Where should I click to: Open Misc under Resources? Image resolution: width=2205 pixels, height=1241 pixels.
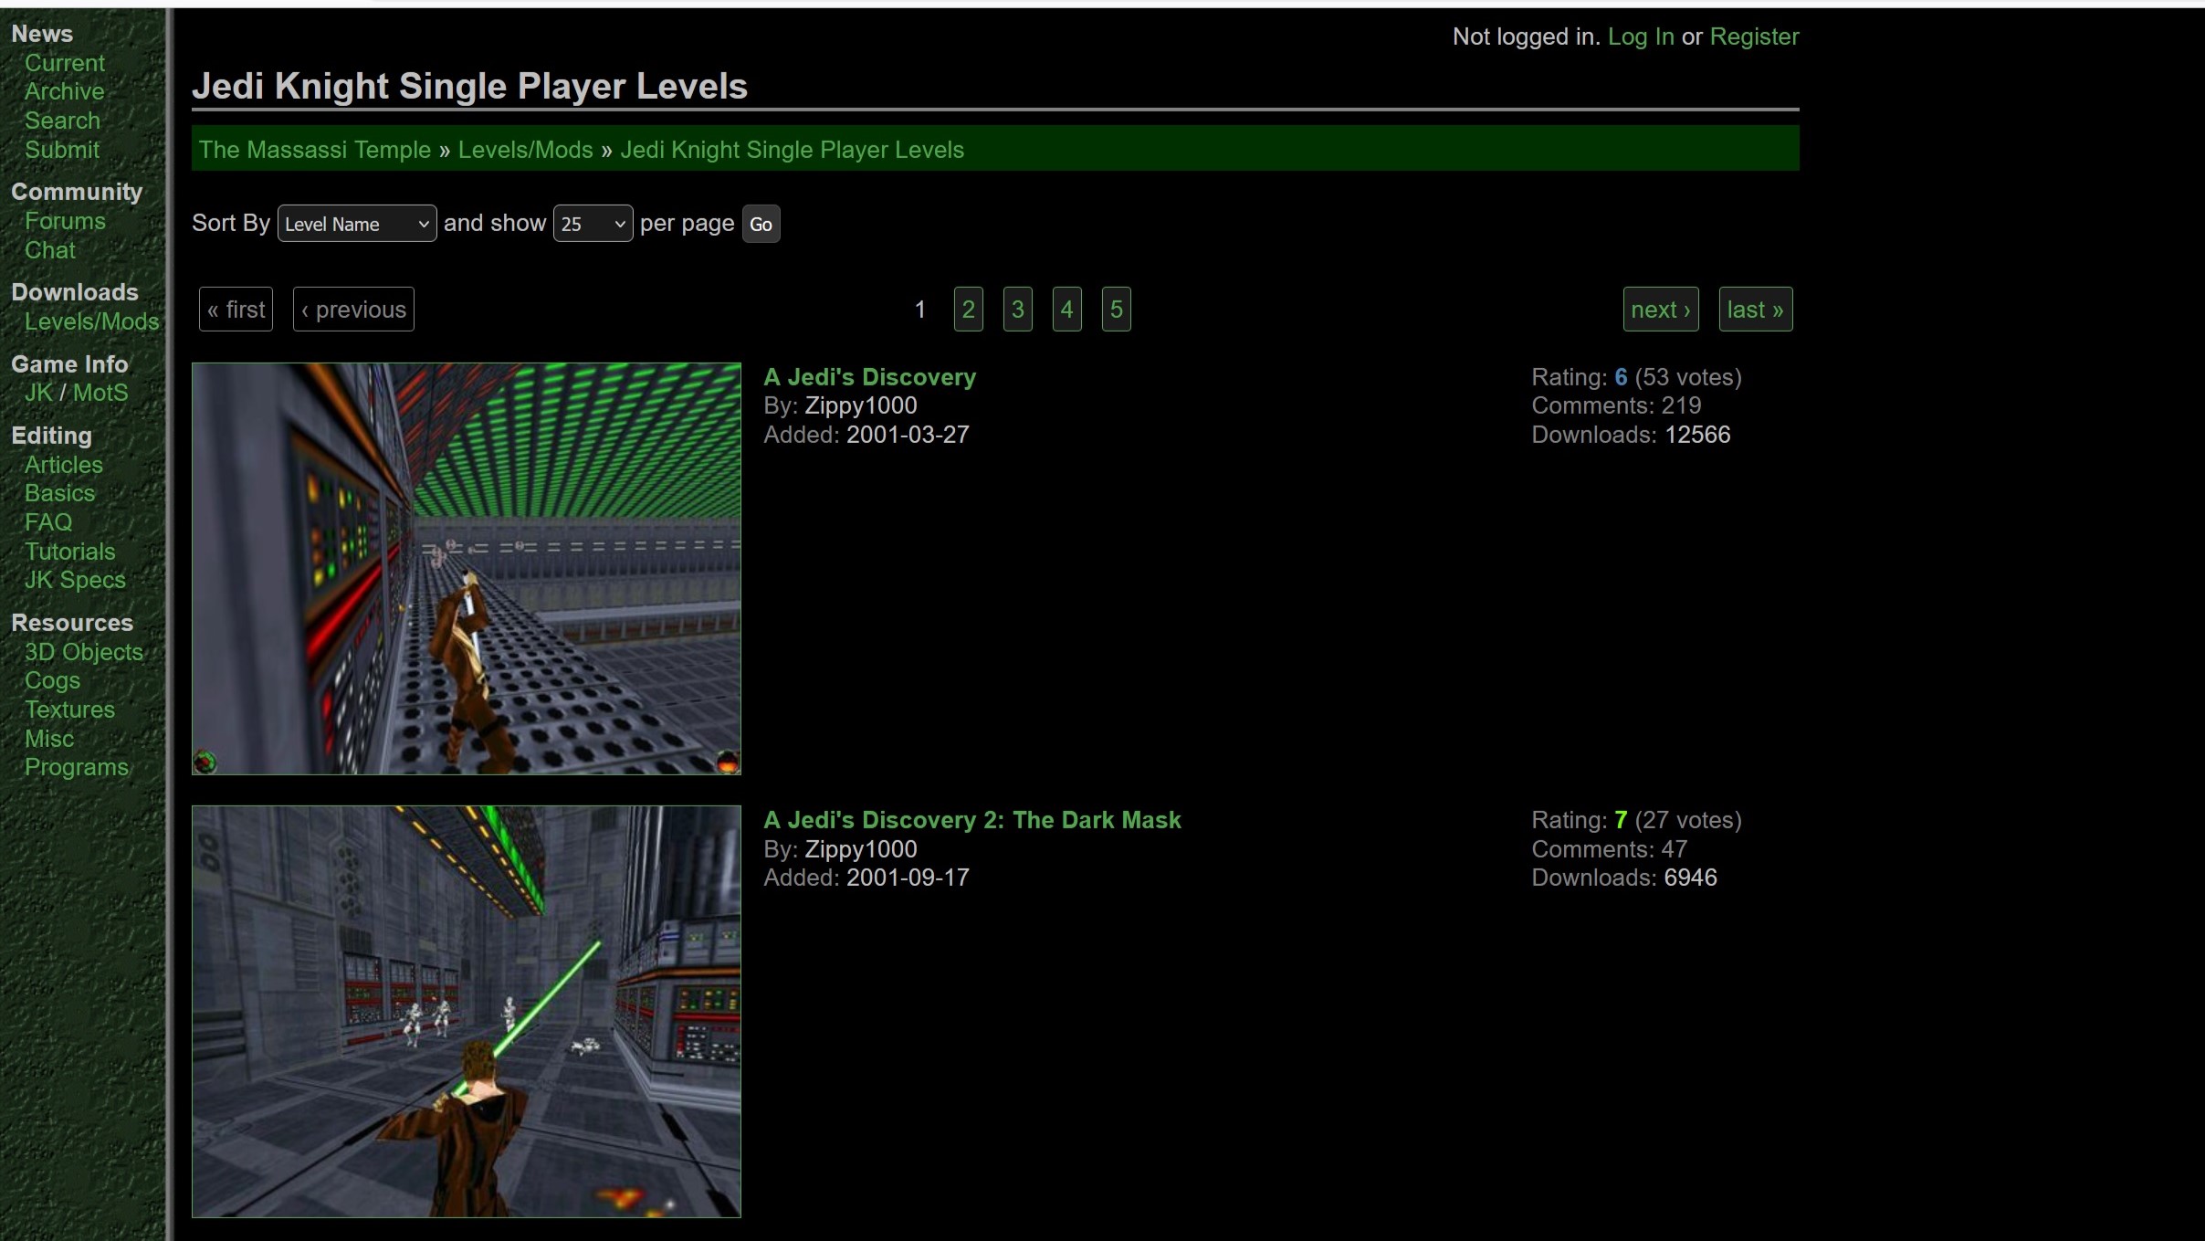tap(49, 739)
